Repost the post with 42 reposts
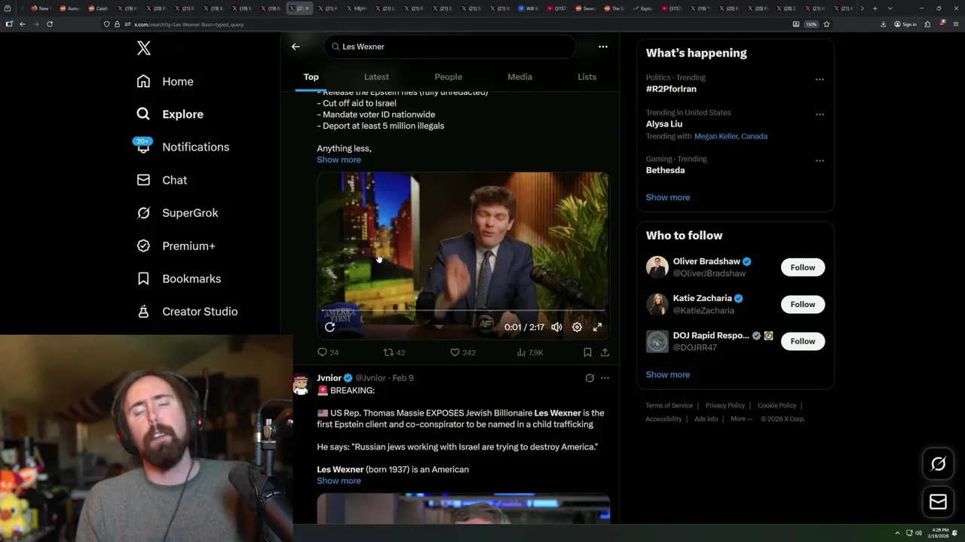The width and height of the screenshot is (965, 542). 394,352
